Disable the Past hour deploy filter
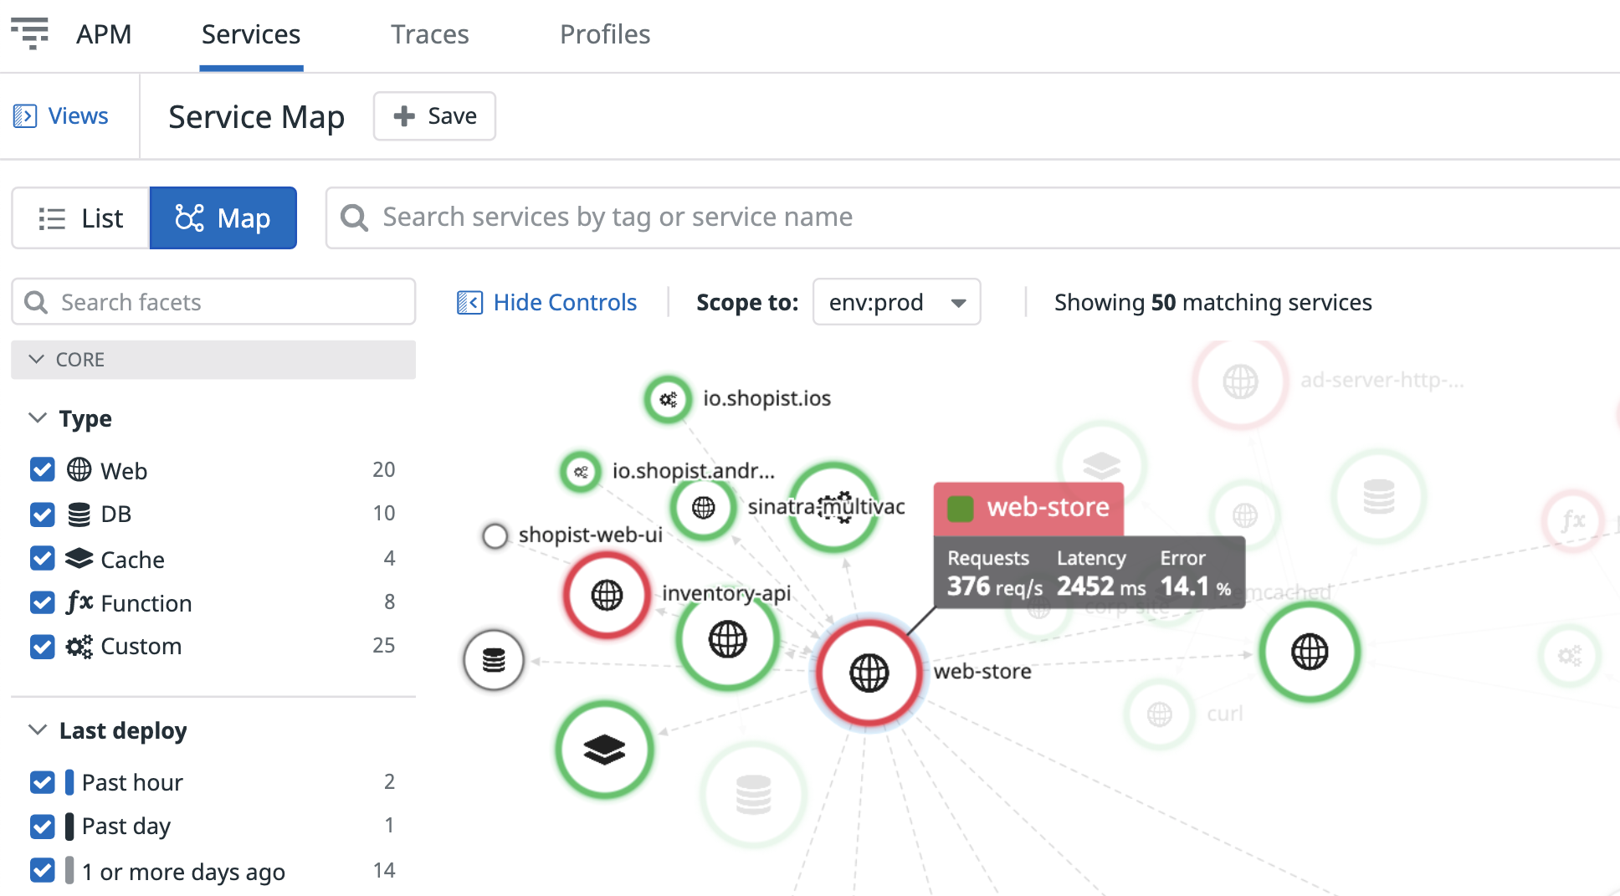Screen dimensions: 1620x896 [43, 782]
